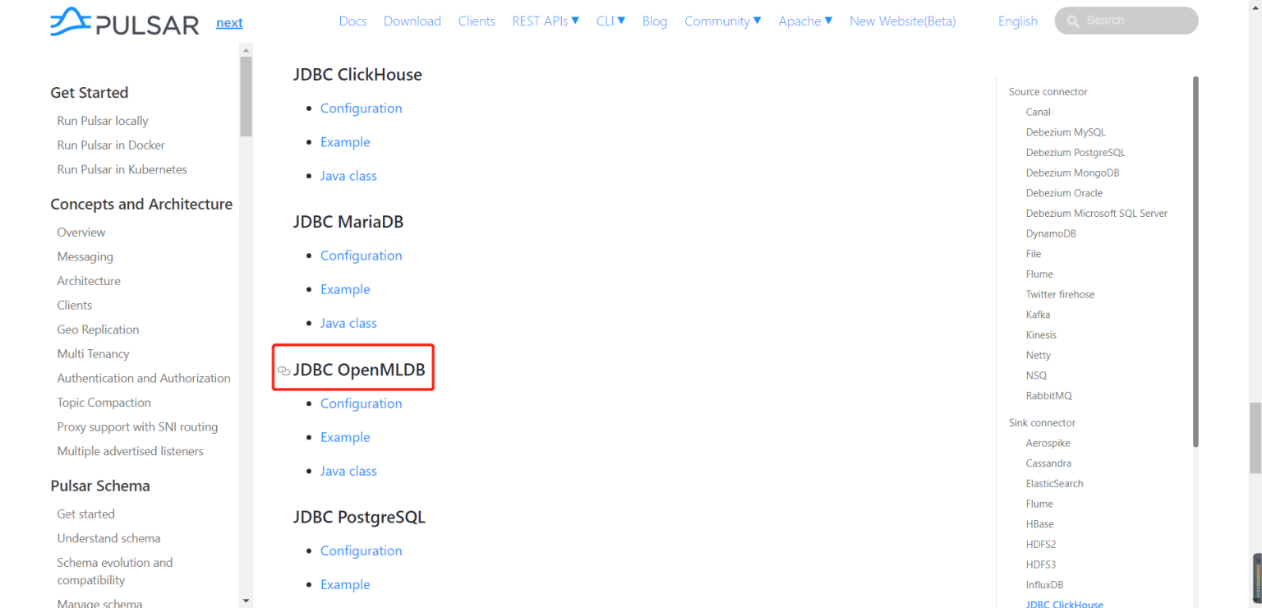
Task: Go to Docs in the top navigation
Action: [352, 21]
